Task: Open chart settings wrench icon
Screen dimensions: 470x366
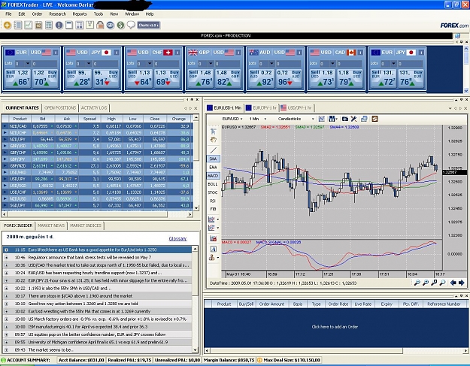Action: [x=353, y=119]
